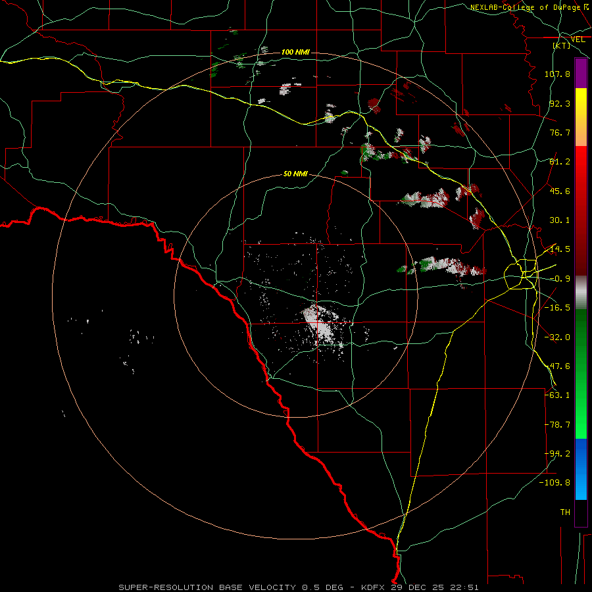Click the 76.7 velocity scale value
This screenshot has width=592, height=592.
point(560,132)
